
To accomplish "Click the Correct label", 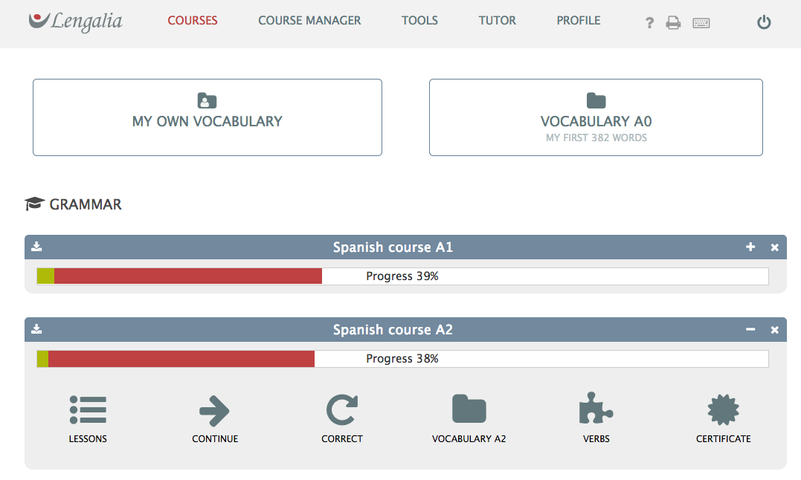I will [342, 438].
